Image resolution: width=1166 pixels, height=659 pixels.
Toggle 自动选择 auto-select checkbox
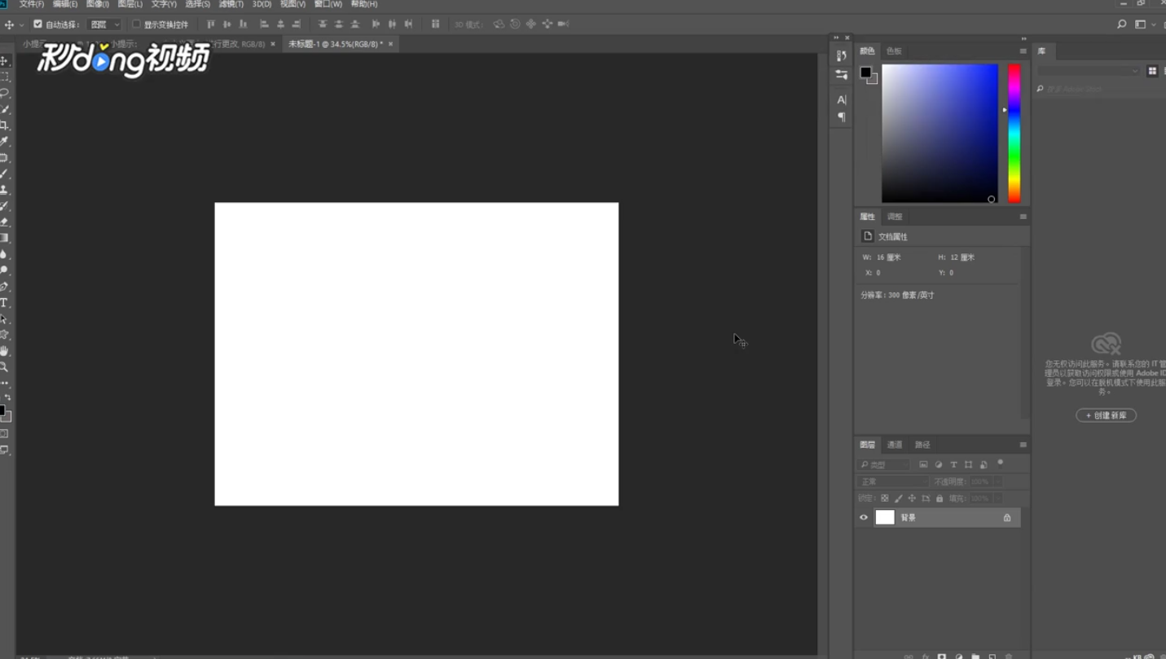tap(37, 24)
